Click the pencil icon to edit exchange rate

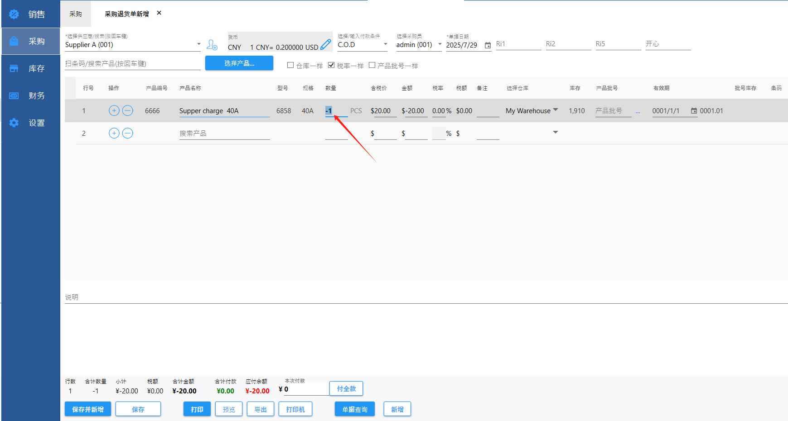tap(325, 44)
